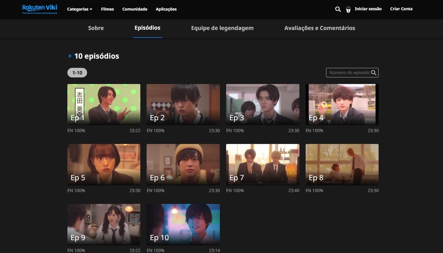Image resolution: width=443 pixels, height=253 pixels.
Task: Click Criar Conta link
Action: click(401, 9)
